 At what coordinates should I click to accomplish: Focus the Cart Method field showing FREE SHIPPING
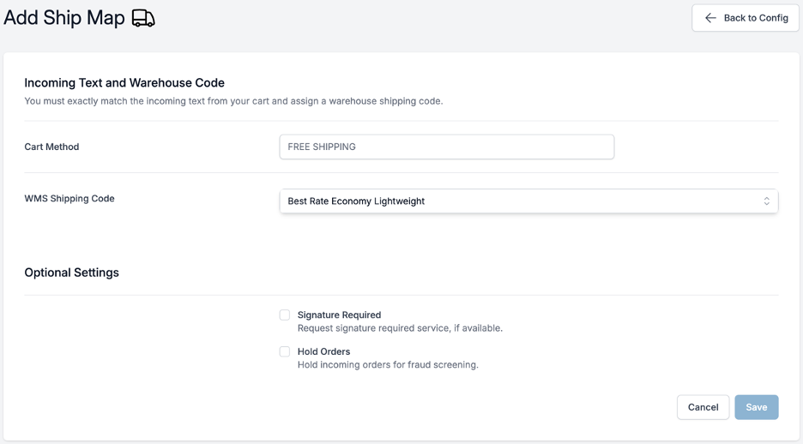pyautogui.click(x=447, y=147)
